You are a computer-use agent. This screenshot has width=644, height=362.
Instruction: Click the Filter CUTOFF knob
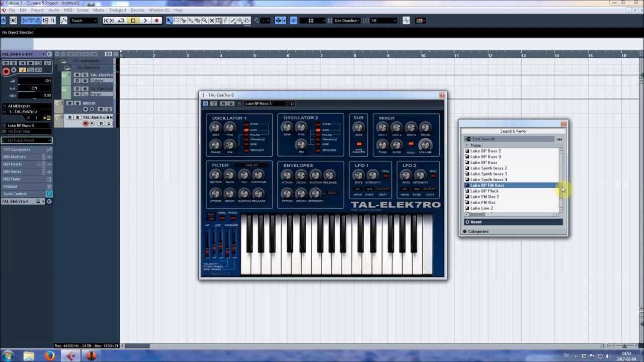tap(215, 175)
